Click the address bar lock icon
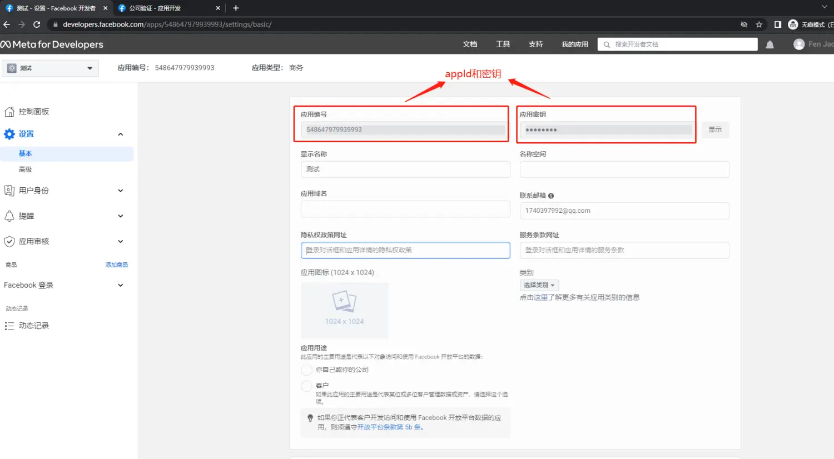 tap(55, 24)
